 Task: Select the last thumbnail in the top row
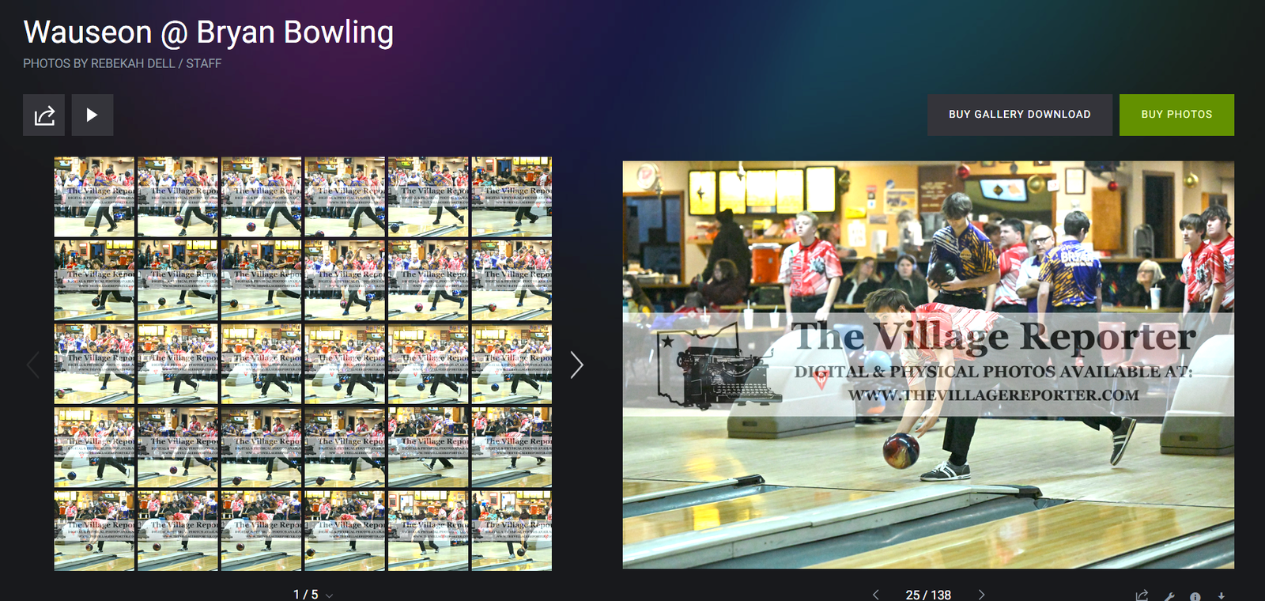point(512,197)
